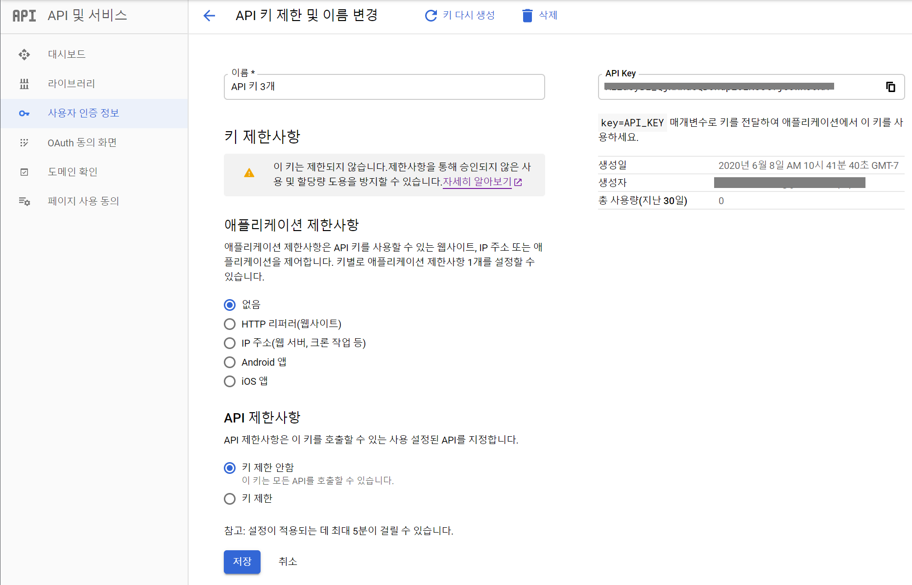
Task: Select IP 주소 restriction radio button
Action: tap(230, 343)
